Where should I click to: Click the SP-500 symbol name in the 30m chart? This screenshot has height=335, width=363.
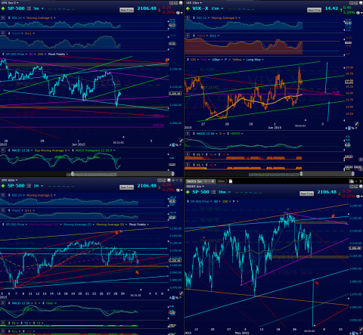pyautogui.click(x=201, y=192)
